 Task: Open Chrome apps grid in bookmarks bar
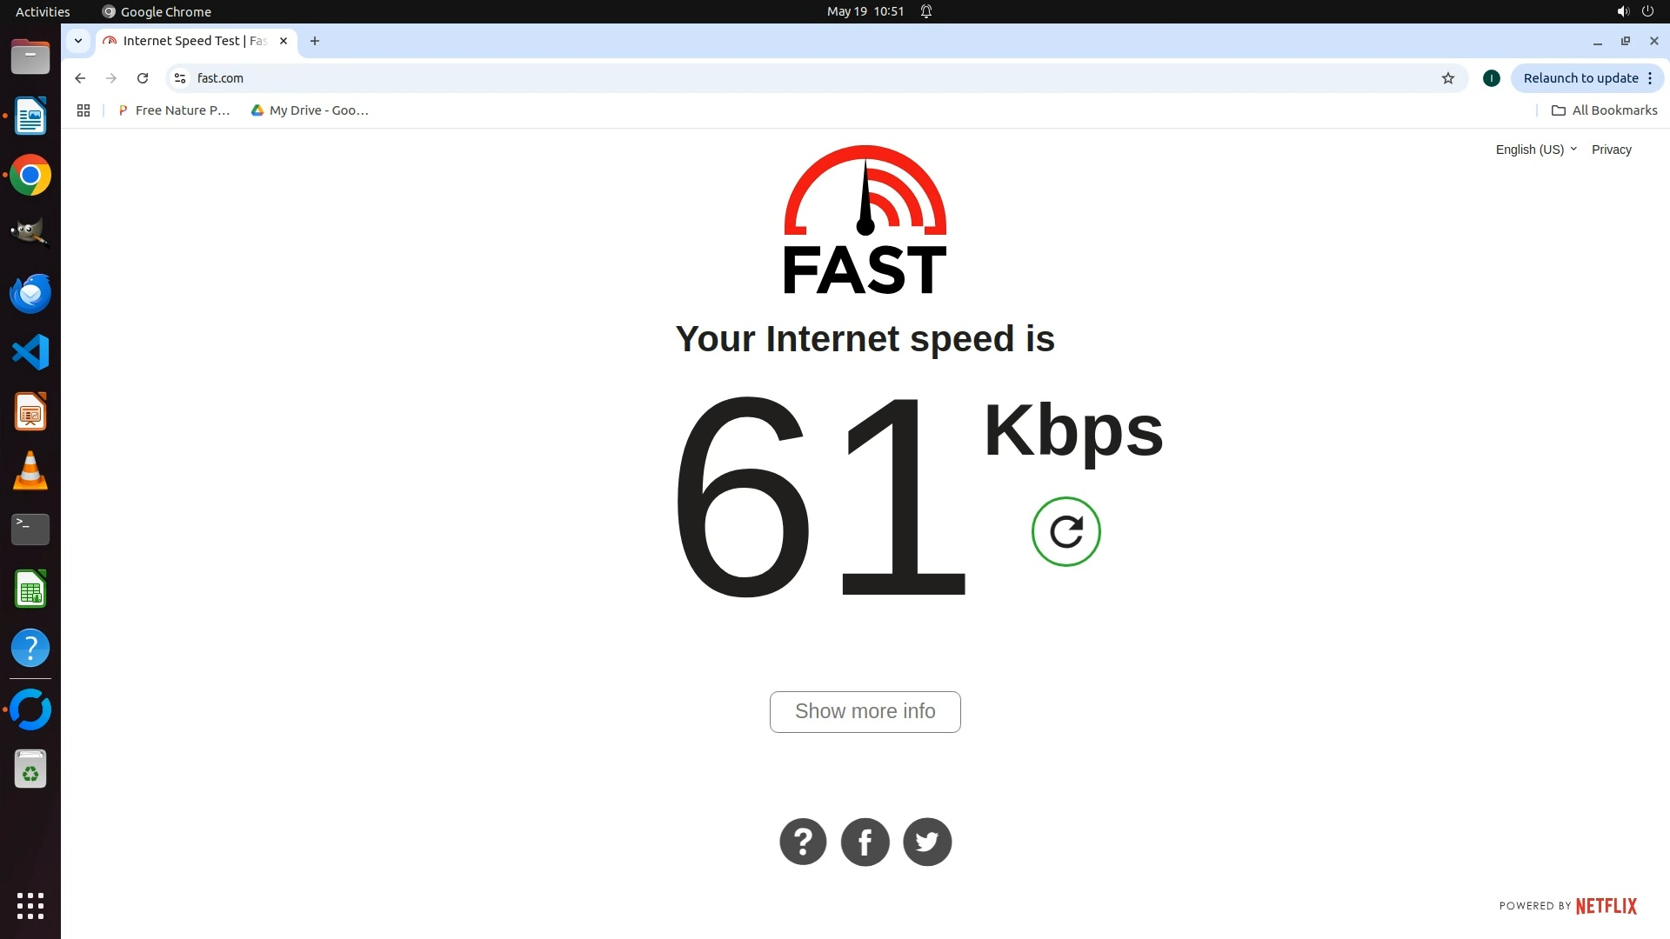pos(83,110)
